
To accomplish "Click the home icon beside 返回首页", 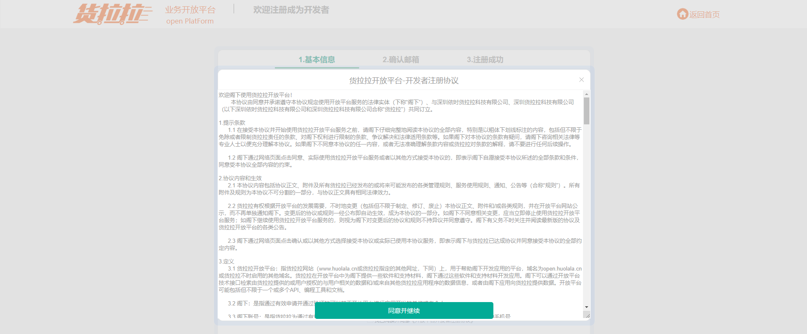I will point(682,14).
